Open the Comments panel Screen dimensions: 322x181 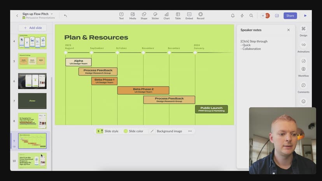point(303,87)
